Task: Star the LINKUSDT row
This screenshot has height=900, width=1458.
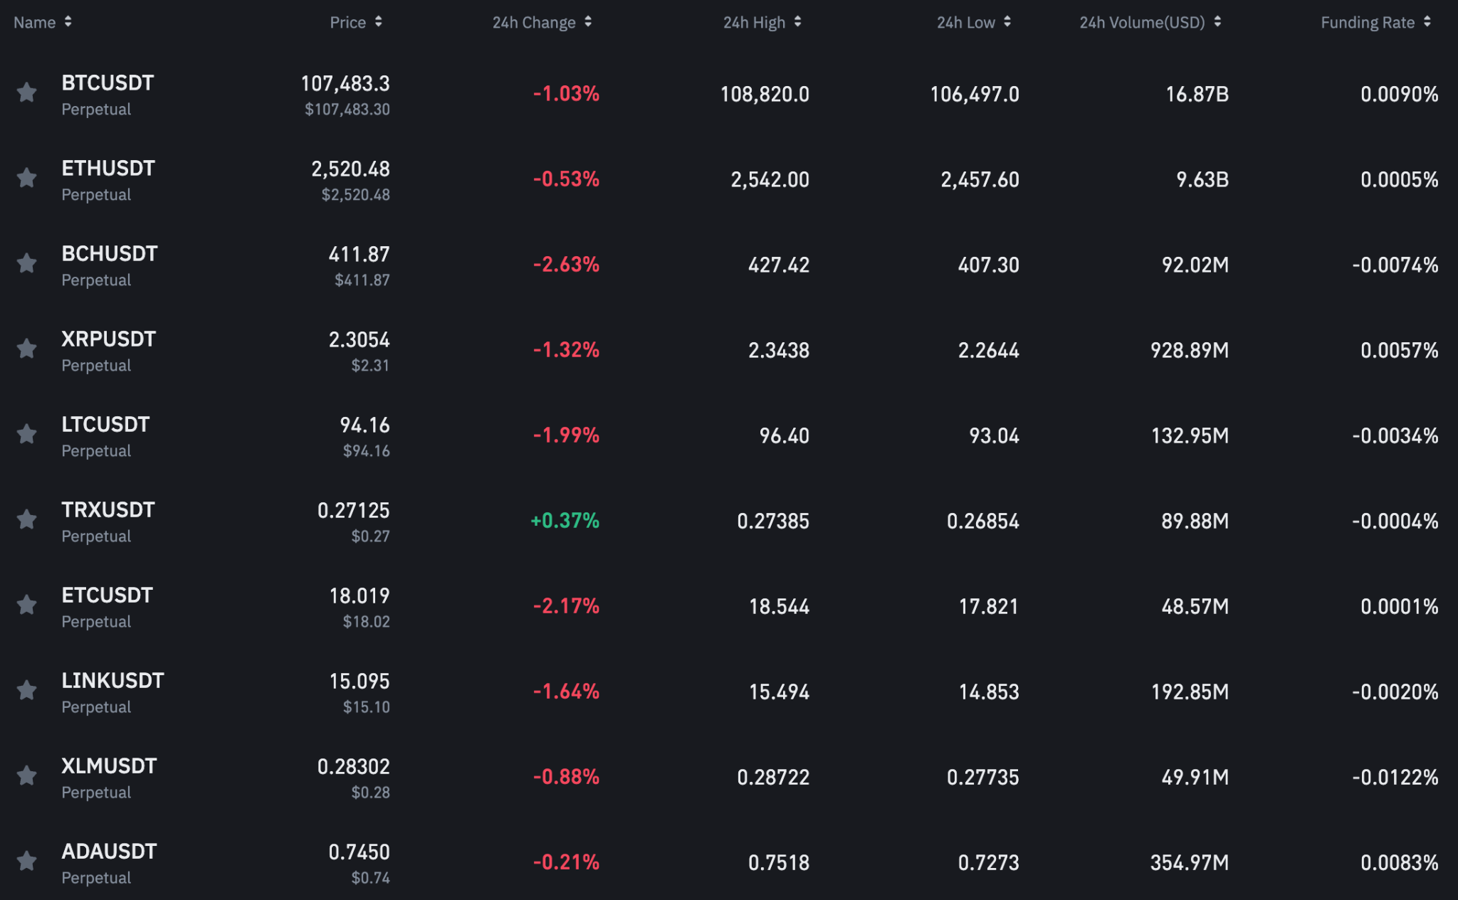Action: [x=27, y=690]
